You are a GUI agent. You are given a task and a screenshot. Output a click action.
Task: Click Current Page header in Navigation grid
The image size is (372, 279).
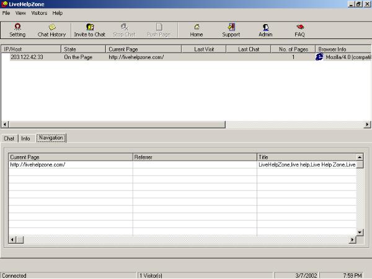coord(71,157)
